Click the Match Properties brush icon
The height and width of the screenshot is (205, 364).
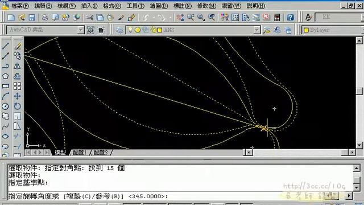[121, 17]
